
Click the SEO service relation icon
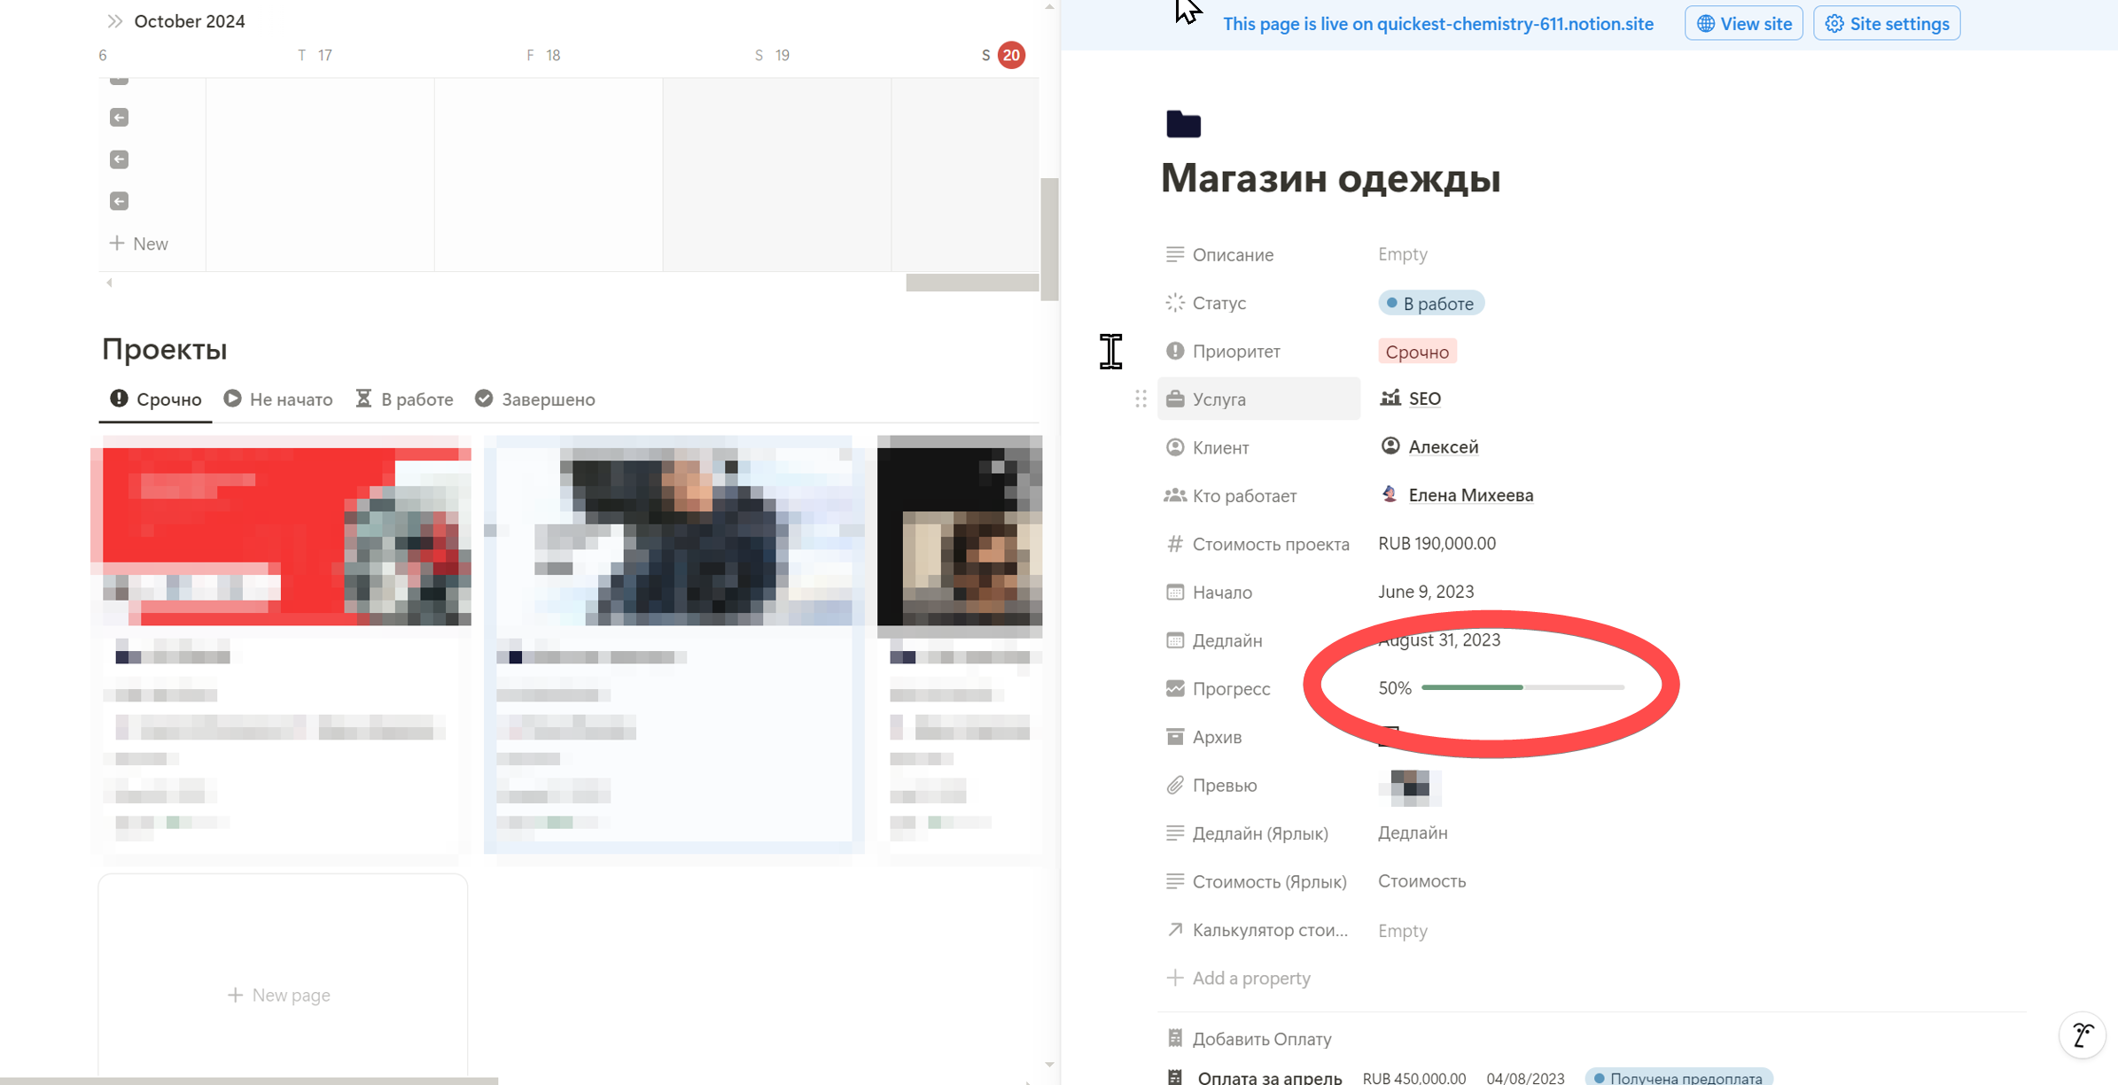(x=1390, y=399)
